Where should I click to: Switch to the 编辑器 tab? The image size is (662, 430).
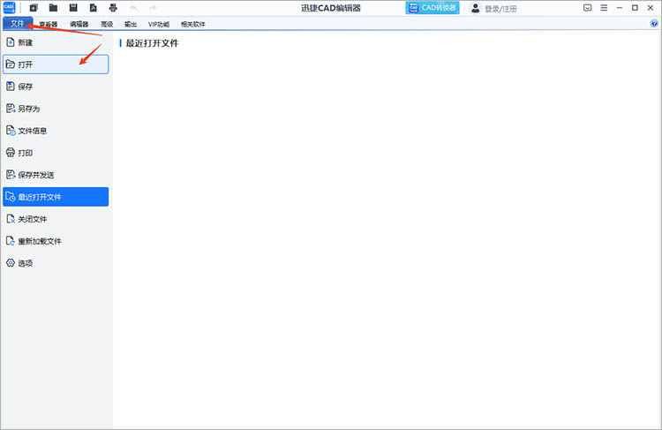coord(79,24)
